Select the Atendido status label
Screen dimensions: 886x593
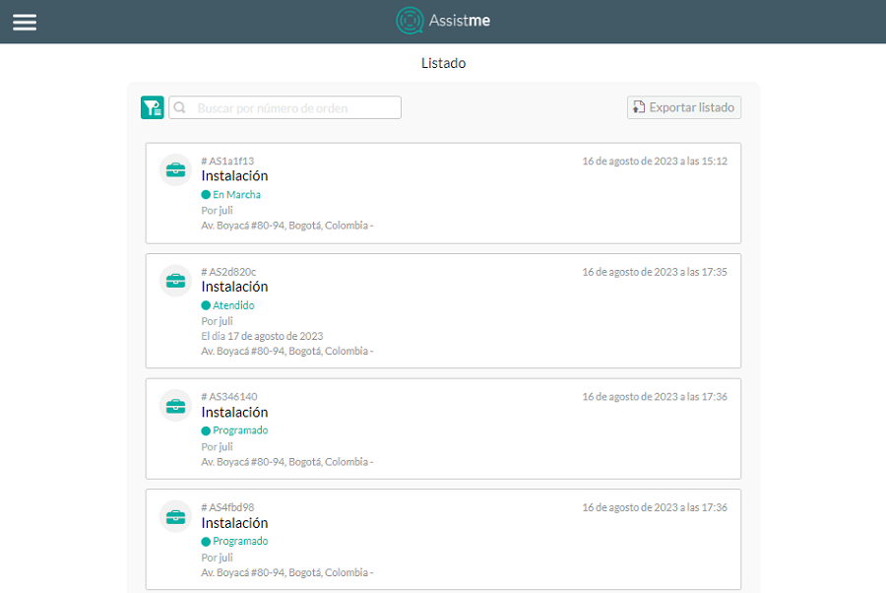[x=233, y=305]
